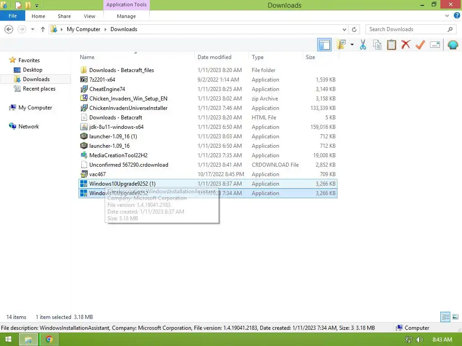Select the Downloads - Betacraft_files folder
Image resolution: width=462 pixels, height=346 pixels.
coord(208,70)
